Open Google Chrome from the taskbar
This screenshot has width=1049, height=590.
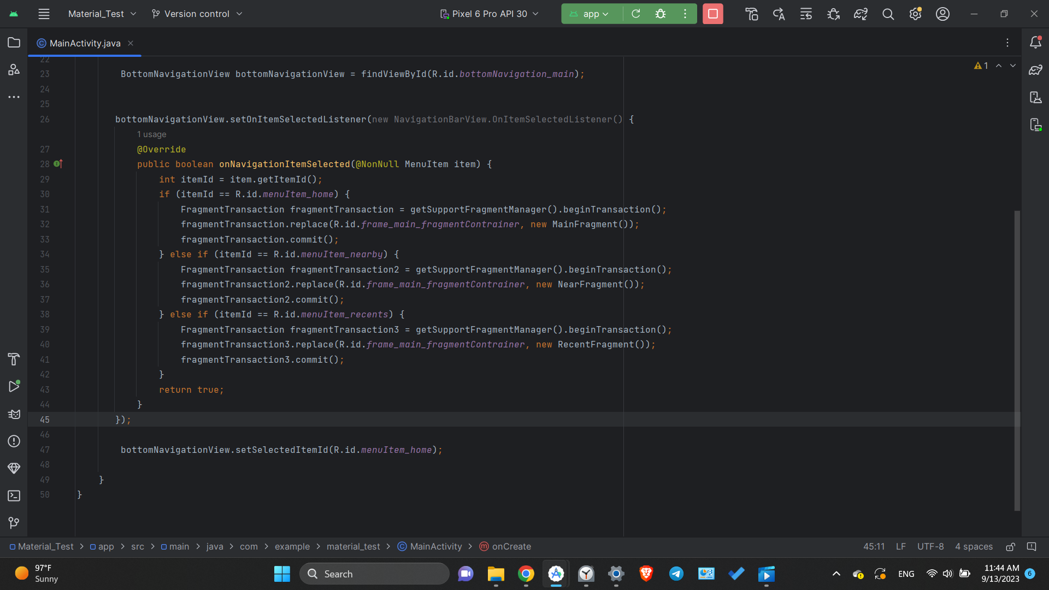(526, 574)
